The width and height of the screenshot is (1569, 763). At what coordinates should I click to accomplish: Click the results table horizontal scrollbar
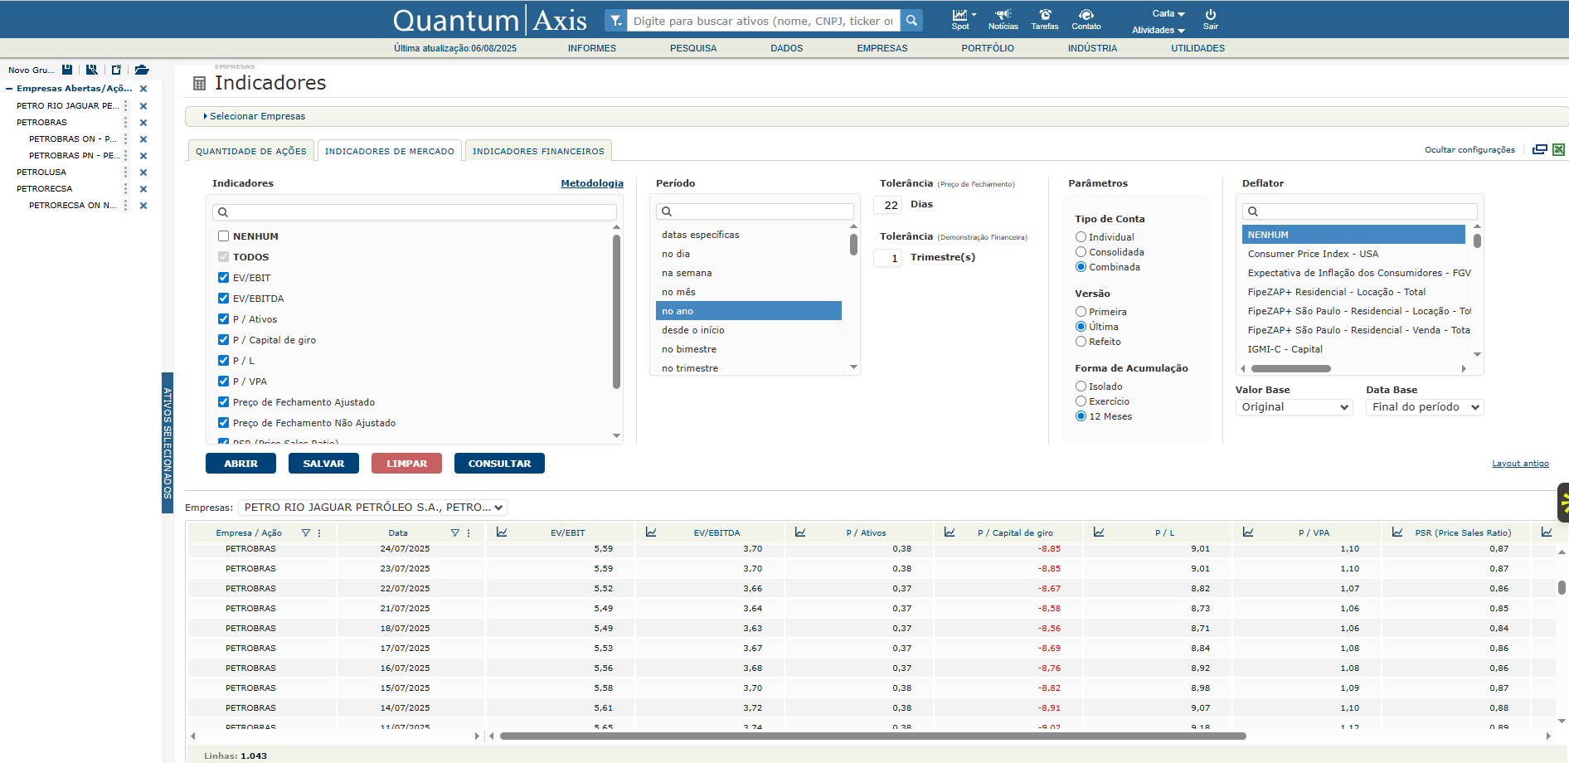tap(872, 736)
